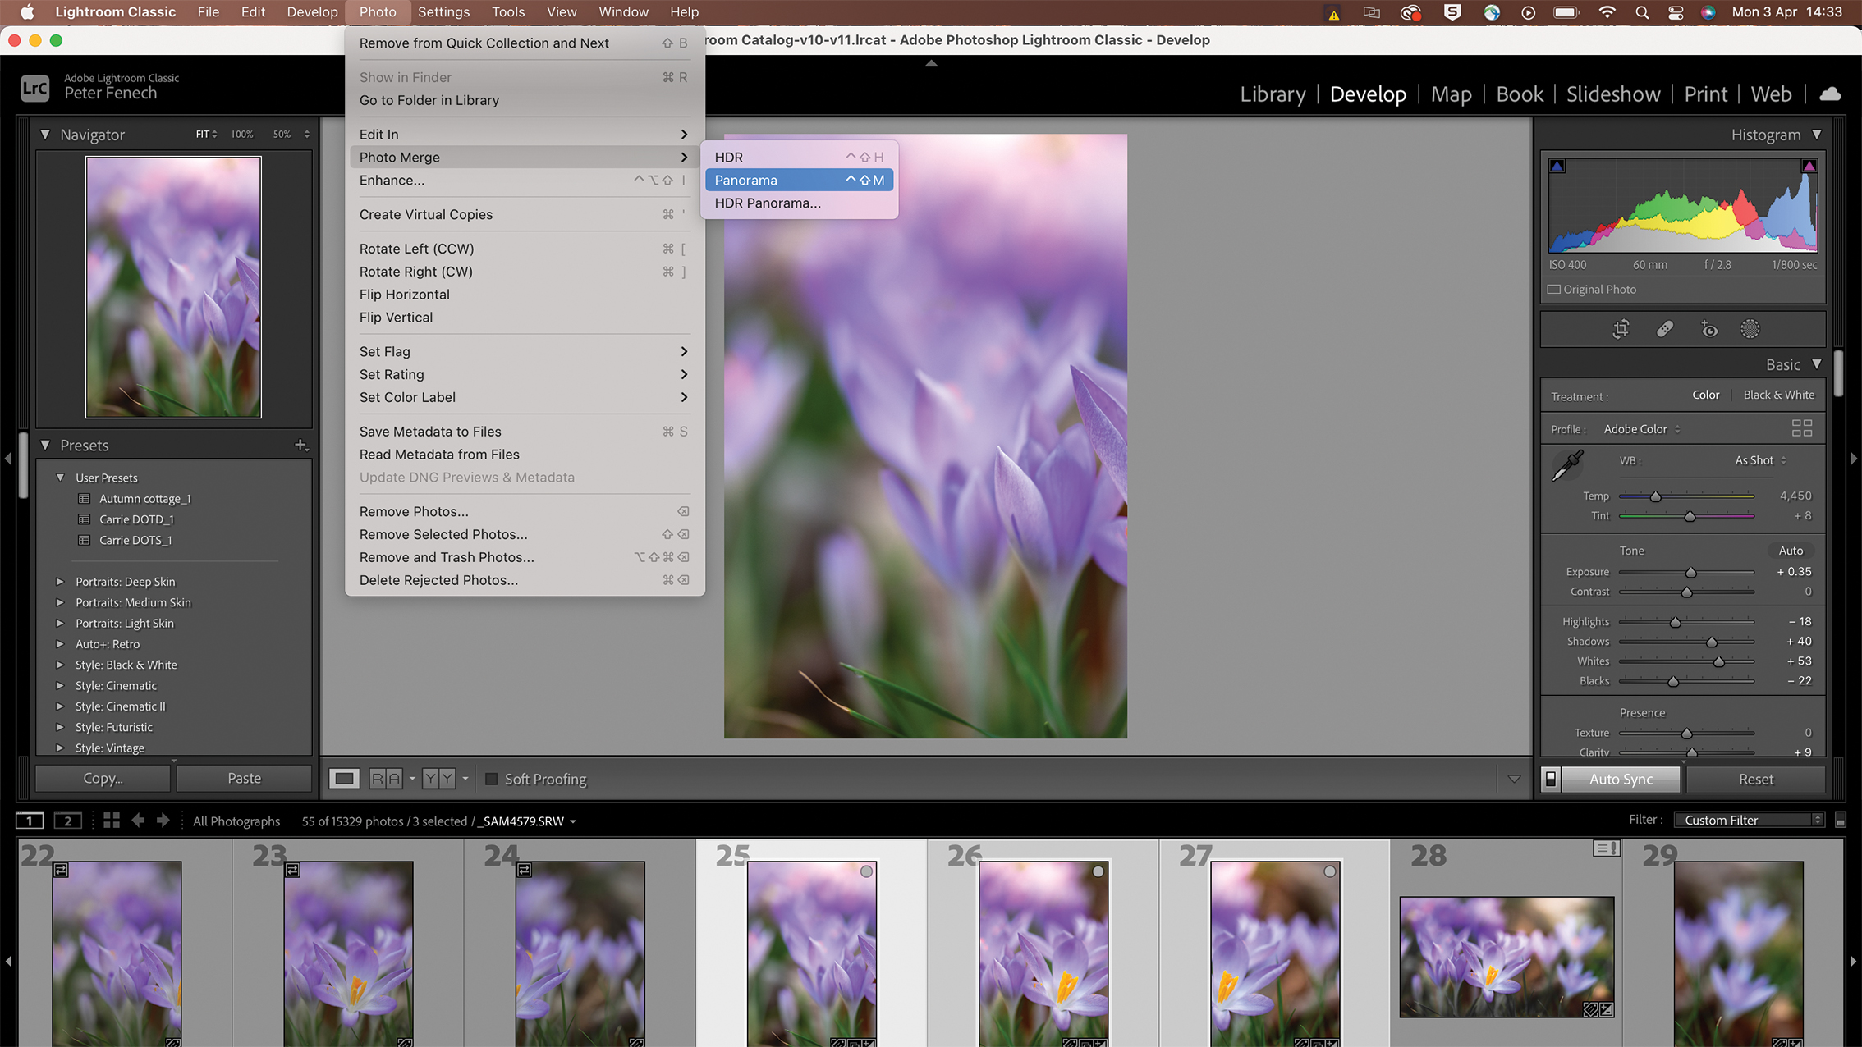Select photo 26 in the filmstrip
Screen dimensions: 1862x1047
click(1043, 952)
